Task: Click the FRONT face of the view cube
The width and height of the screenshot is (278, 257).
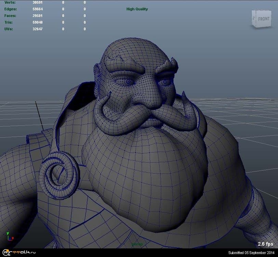Action: tap(263, 19)
